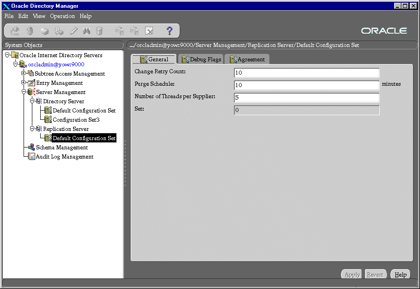Collapse the Replication Server node

[x=32, y=129]
